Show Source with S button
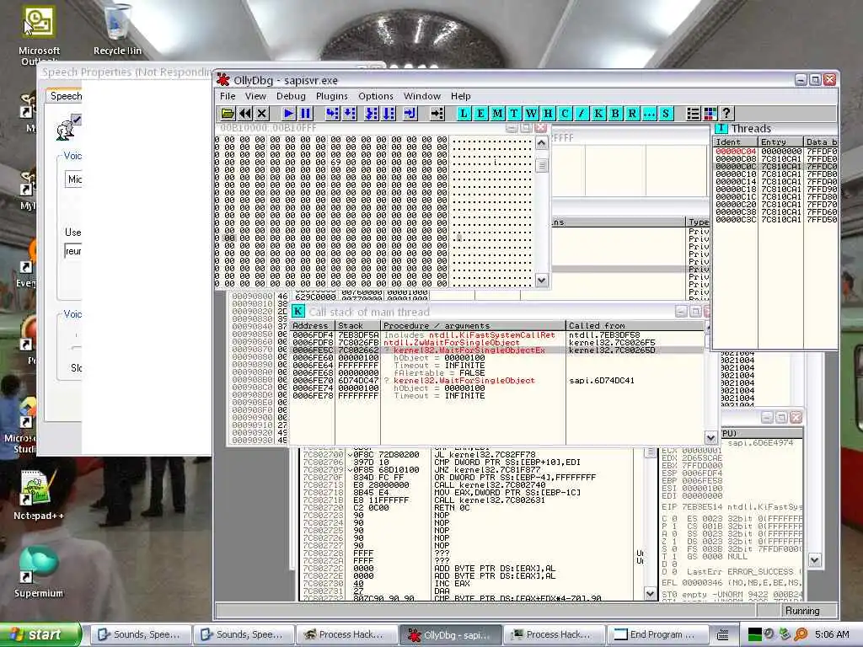Image resolution: width=863 pixels, height=647 pixels. [x=666, y=114]
